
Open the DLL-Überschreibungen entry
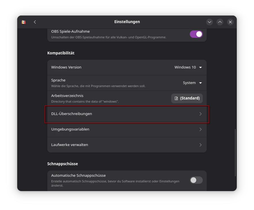coord(127,114)
